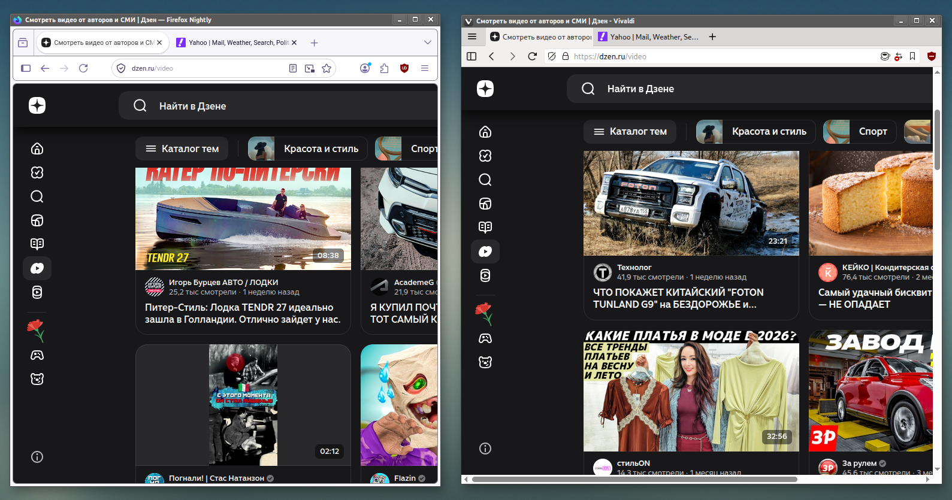Toggle Vivaldi side panel button

(472, 56)
